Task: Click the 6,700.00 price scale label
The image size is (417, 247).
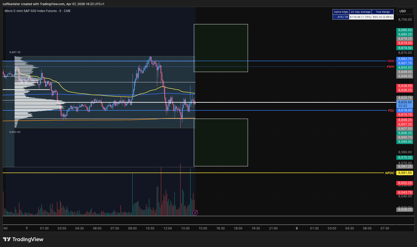Action: [x=405, y=19]
